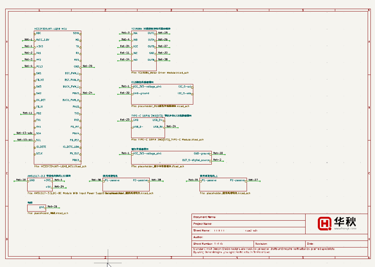The height and width of the screenshot is (267, 375).
Task: Click the Net-13-sda net label
Action: 24,133
